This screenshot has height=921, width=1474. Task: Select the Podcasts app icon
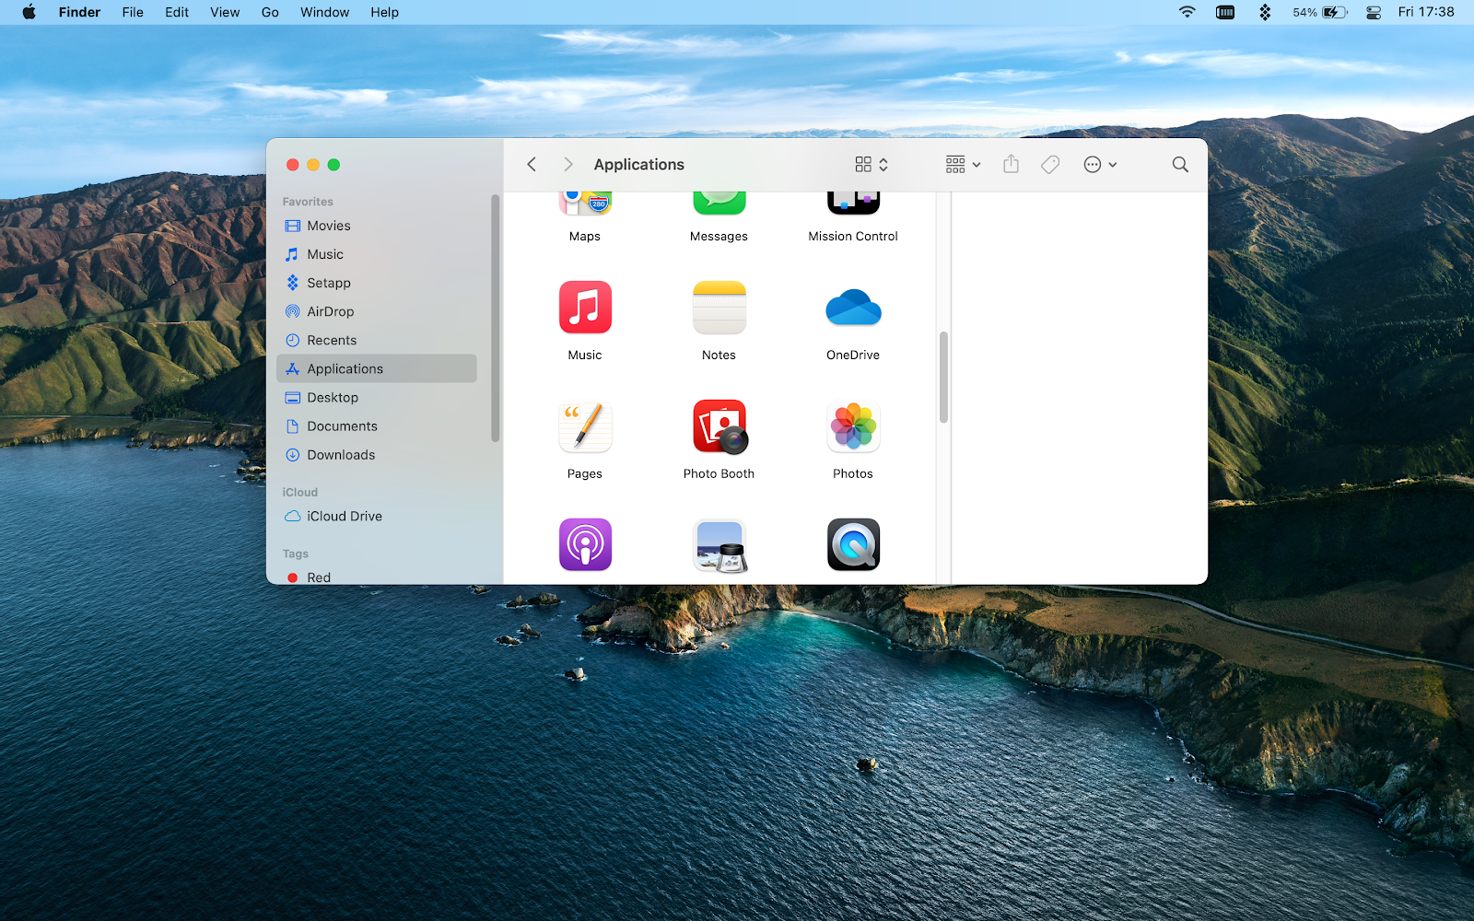coord(585,544)
